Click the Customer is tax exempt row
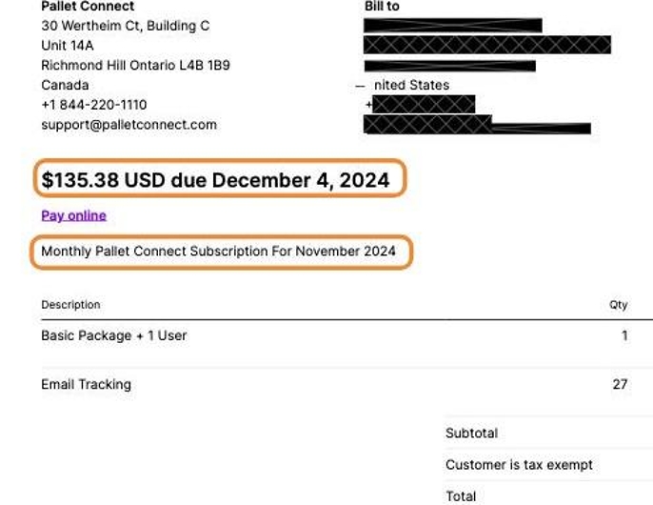 click(x=519, y=465)
